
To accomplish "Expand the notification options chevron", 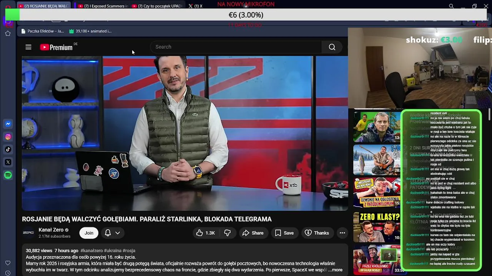I will (118, 233).
